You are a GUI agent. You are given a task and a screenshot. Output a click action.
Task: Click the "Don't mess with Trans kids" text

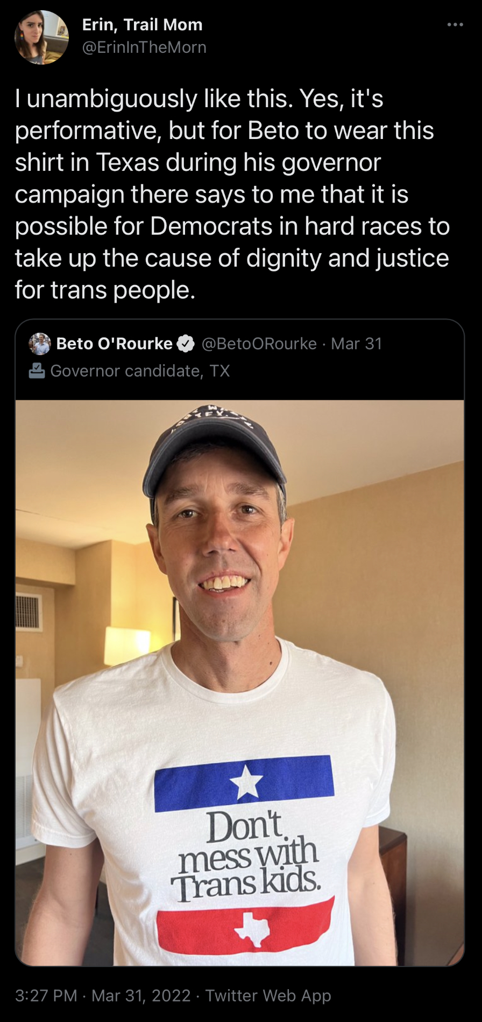pyautogui.click(x=246, y=856)
